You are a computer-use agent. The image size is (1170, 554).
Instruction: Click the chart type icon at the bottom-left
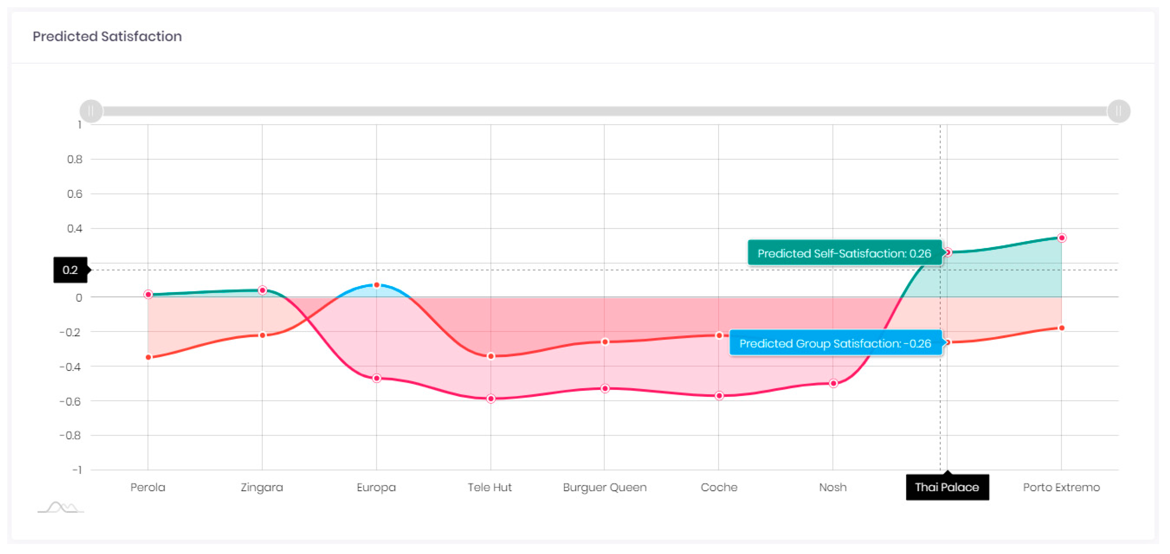pos(60,507)
